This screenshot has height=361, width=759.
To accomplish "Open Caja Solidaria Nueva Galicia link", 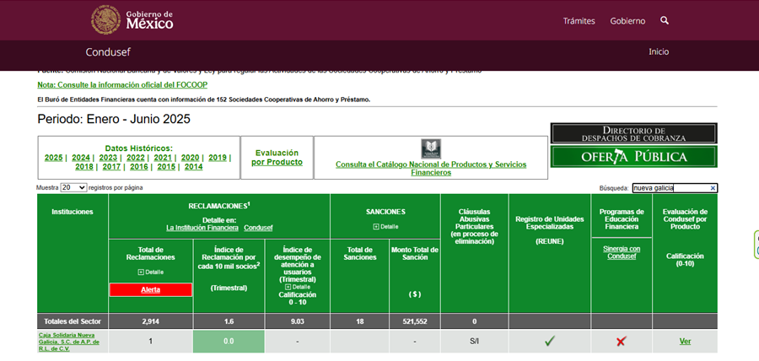I will 69,341.
